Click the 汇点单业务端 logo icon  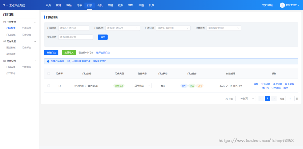coord(6,5)
